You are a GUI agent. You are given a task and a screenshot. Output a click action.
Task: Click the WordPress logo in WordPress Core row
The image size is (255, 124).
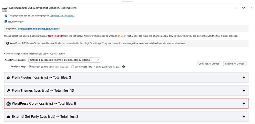coord(8,104)
